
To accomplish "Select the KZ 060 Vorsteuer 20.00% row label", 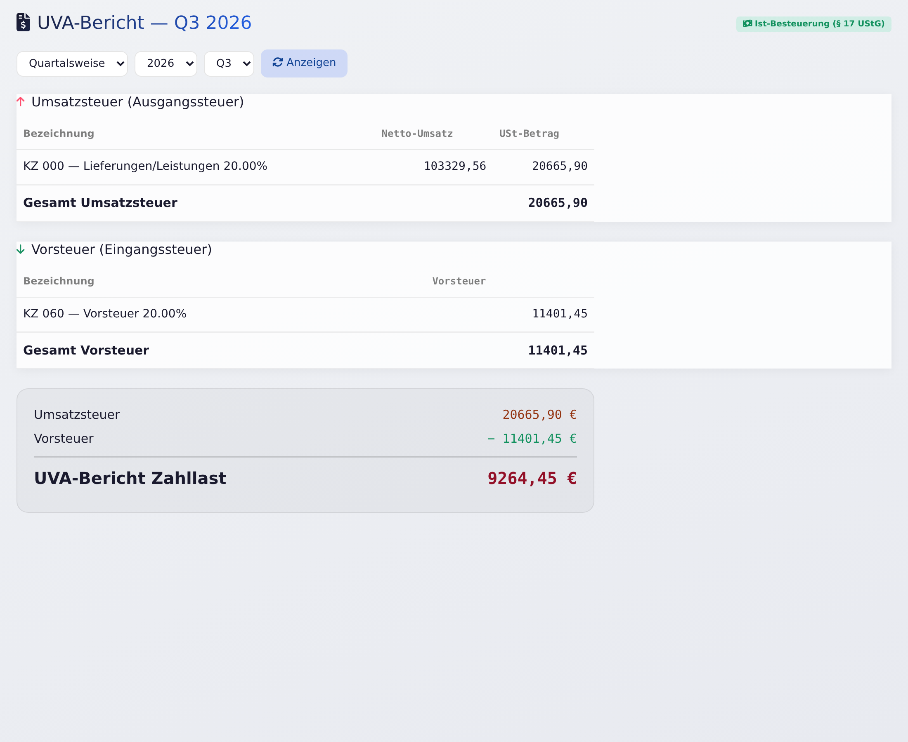I will 105,313.
